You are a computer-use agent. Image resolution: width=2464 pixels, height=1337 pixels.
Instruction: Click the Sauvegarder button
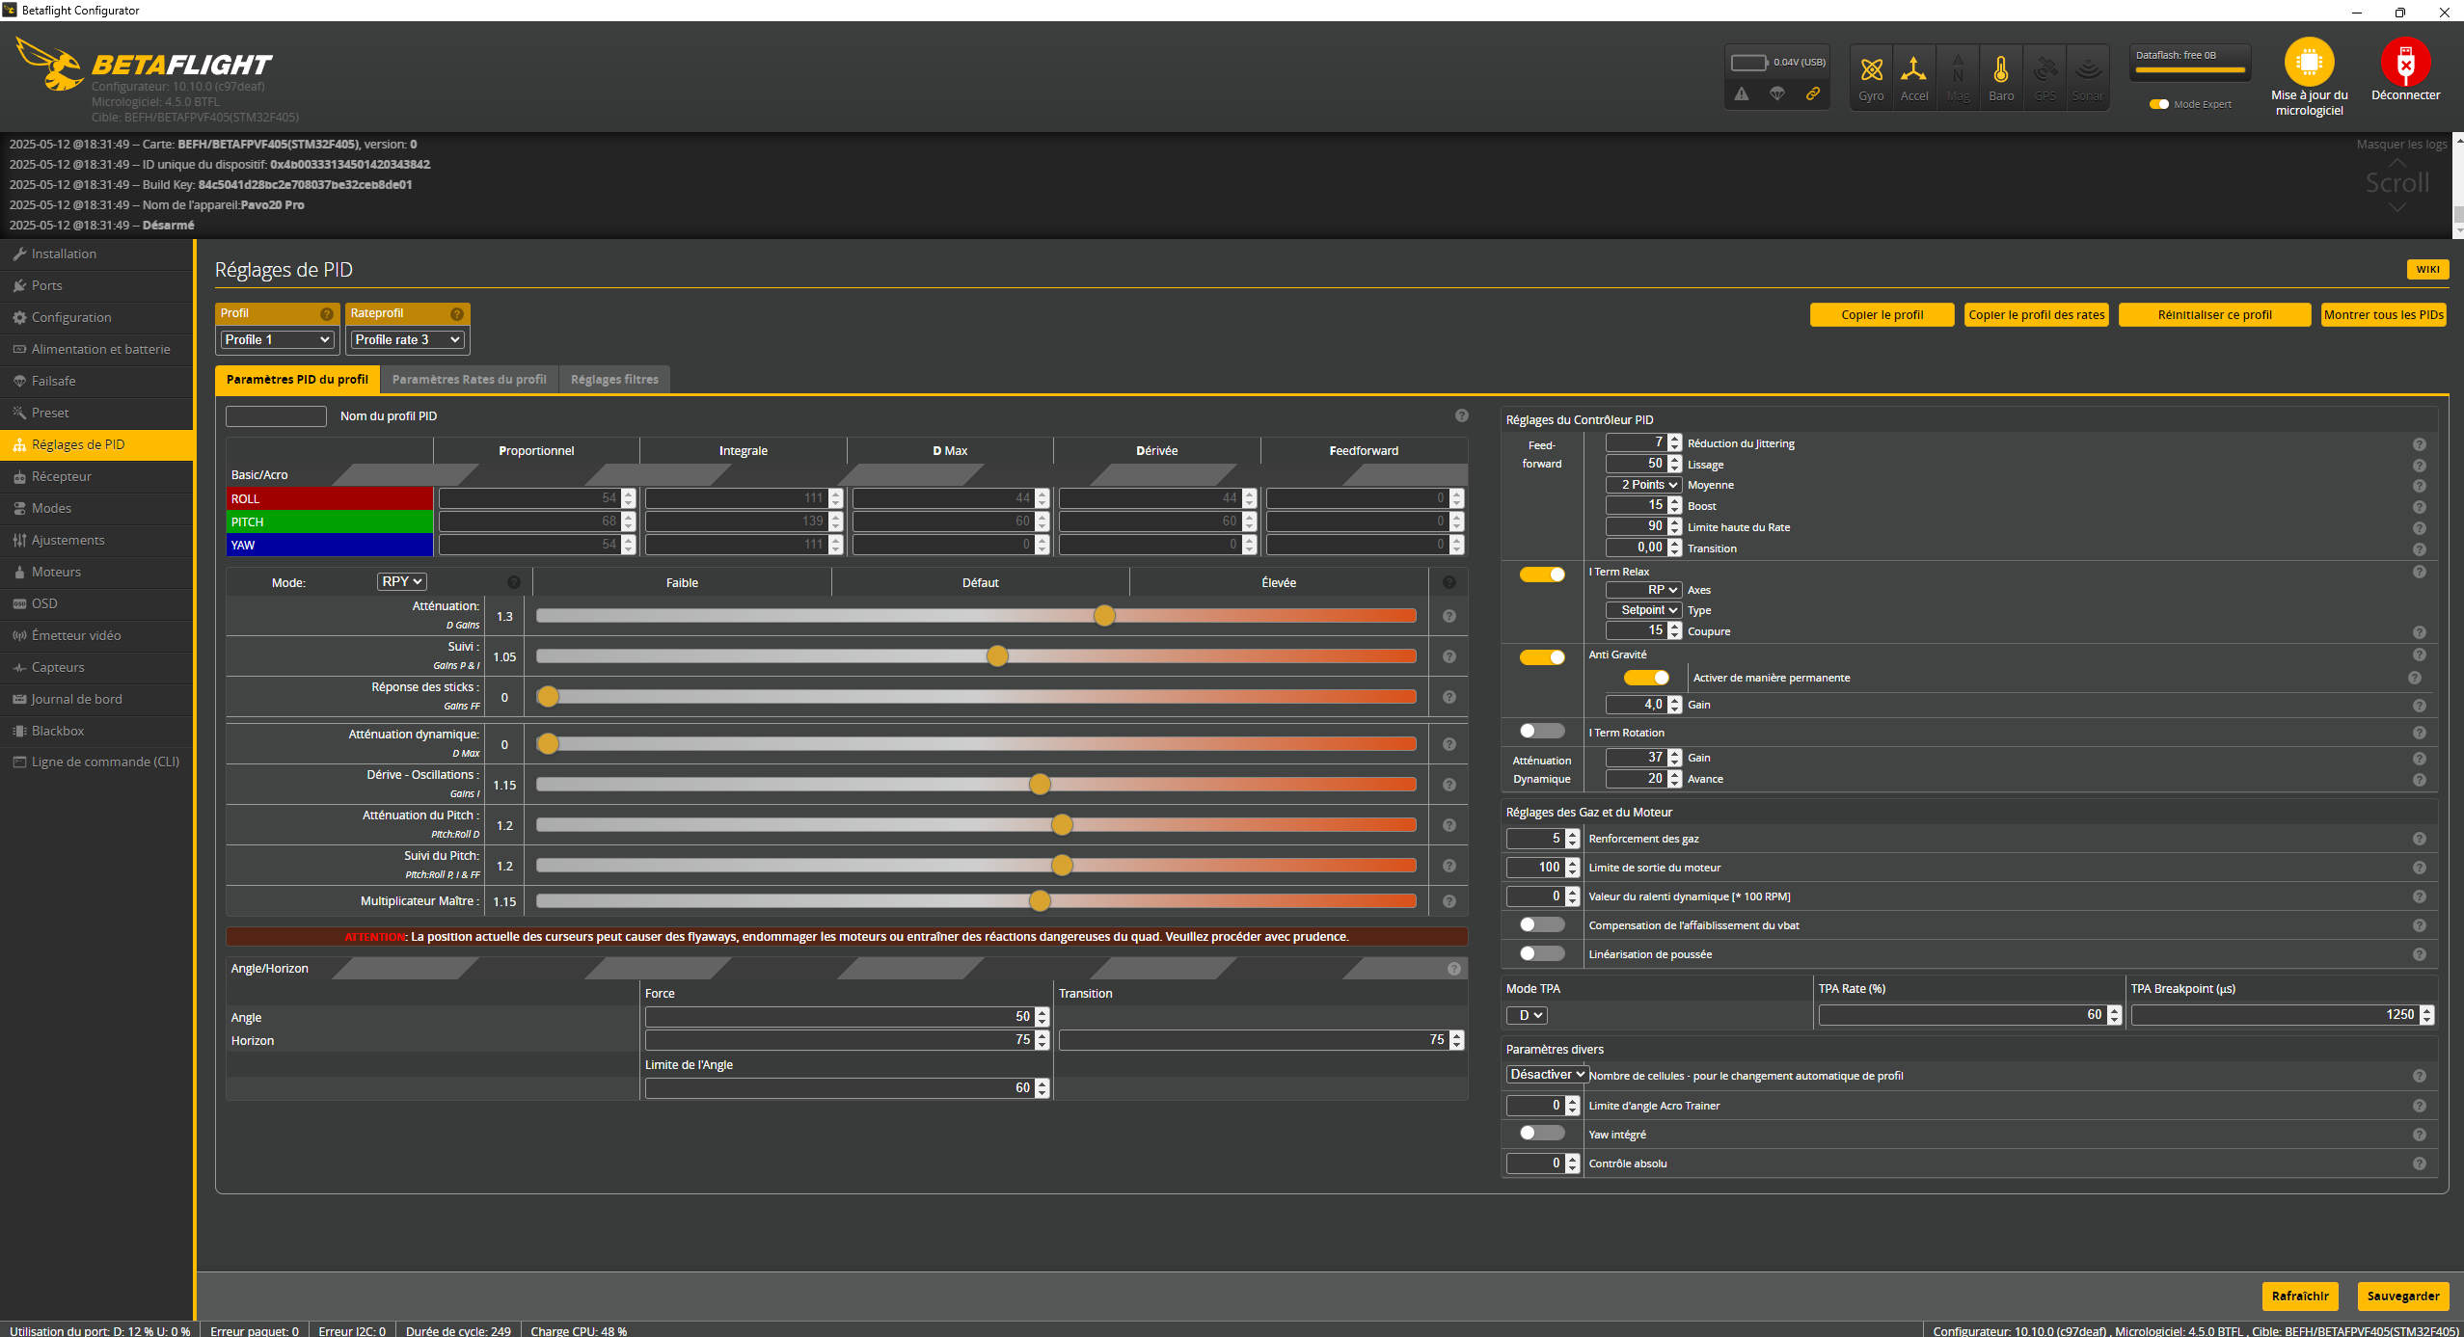[x=2402, y=1296]
